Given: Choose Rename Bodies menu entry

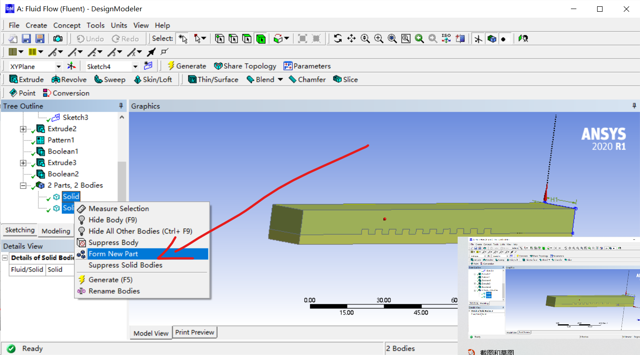Looking at the screenshot, I should click(x=142, y=291).
